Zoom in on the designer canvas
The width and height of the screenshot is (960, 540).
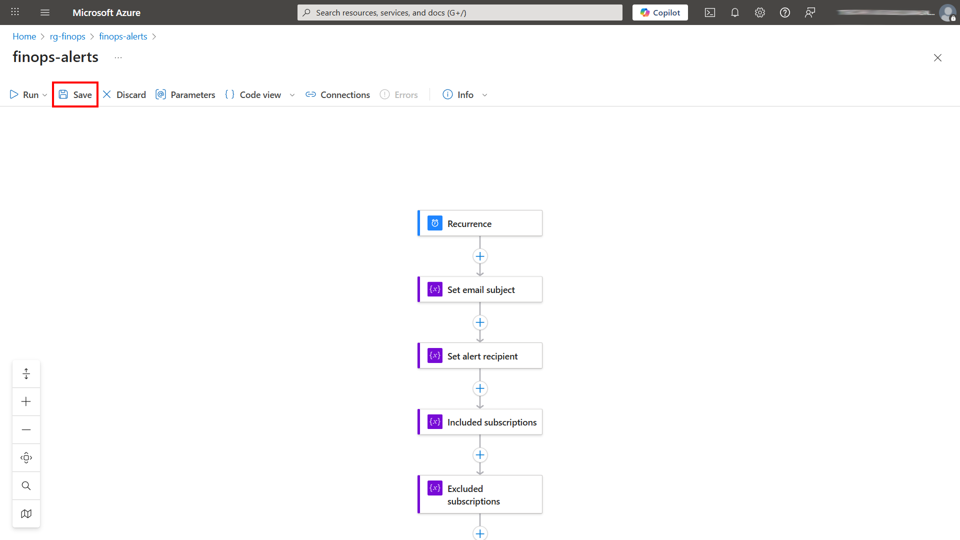tap(26, 401)
